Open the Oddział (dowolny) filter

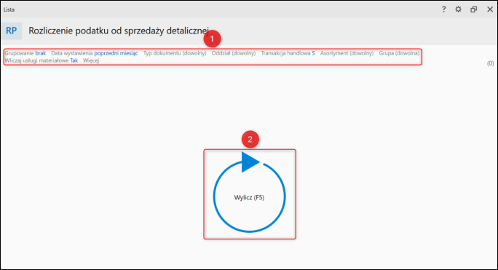click(x=234, y=53)
